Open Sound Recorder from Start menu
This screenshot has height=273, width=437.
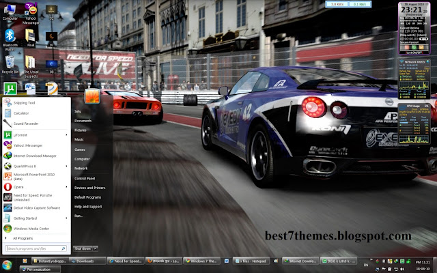pyautogui.click(x=36, y=124)
